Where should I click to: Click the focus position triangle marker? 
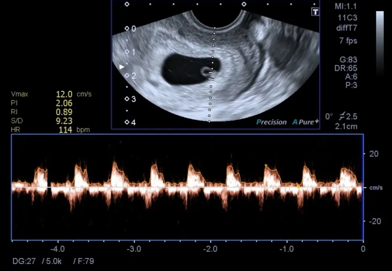click(x=122, y=67)
